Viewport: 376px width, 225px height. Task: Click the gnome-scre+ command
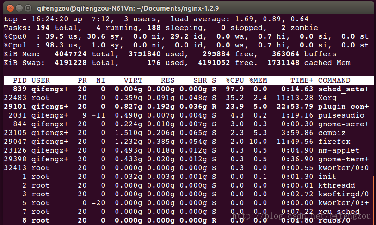pos(343,124)
